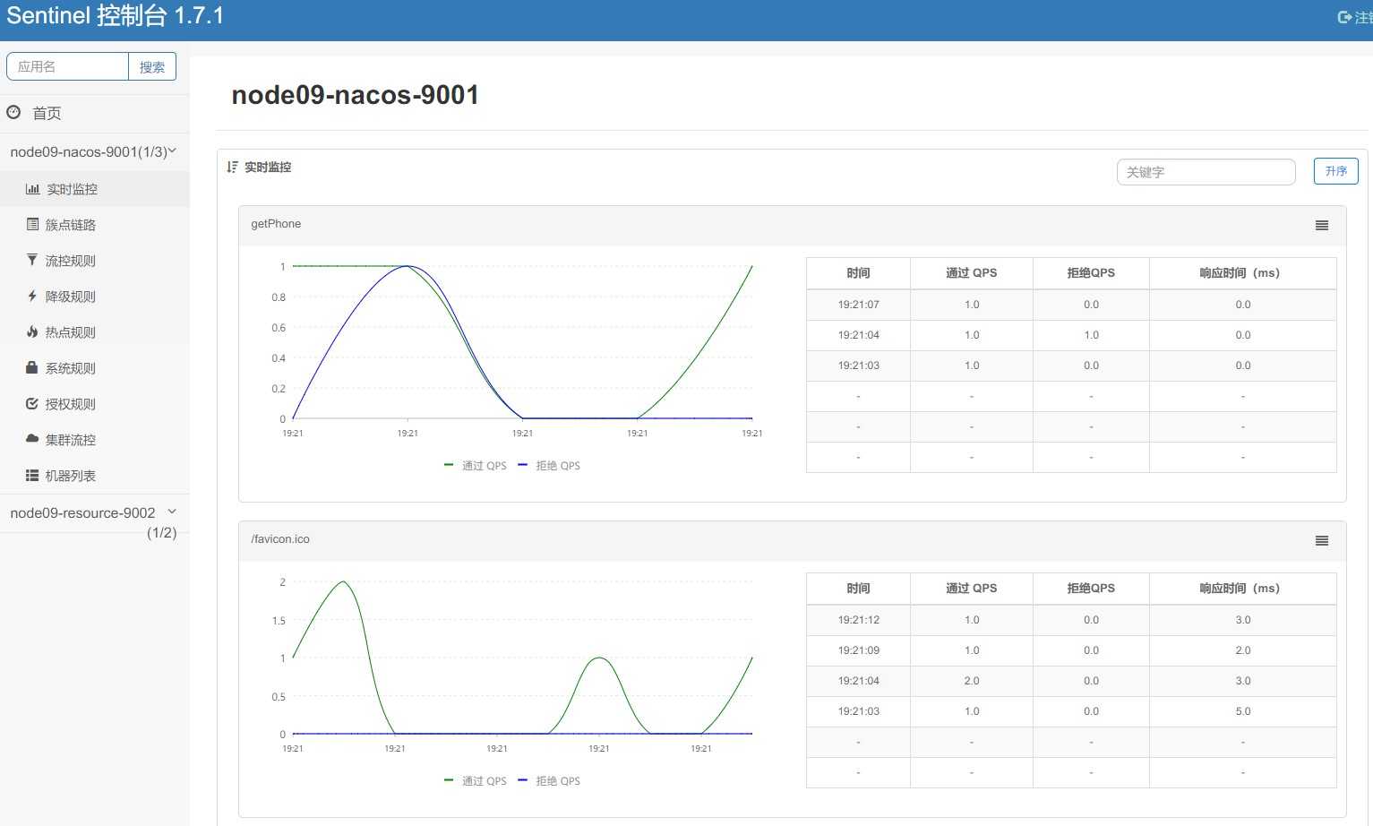Open the getPhone panel hamburger menu

[1321, 226]
